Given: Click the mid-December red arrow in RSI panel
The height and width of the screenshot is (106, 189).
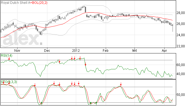Looking at the screenshot, I should (x=59, y=61).
